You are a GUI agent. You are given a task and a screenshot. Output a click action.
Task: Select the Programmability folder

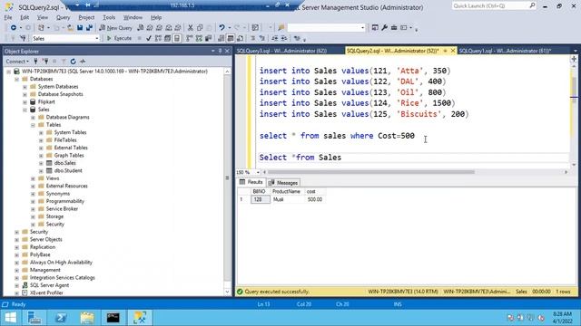(x=64, y=201)
